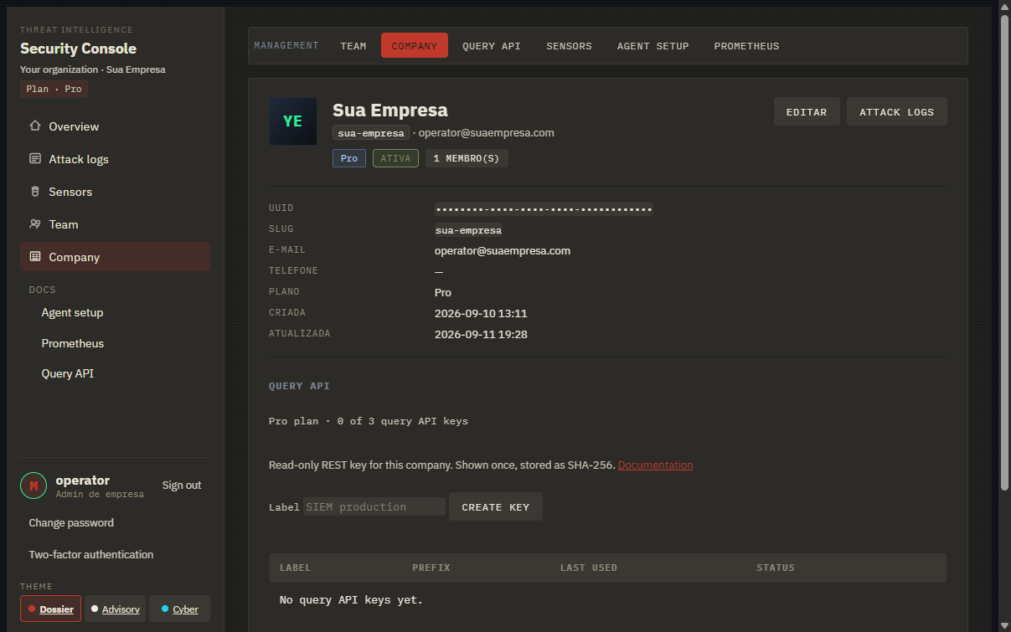Open the Documentation link
Image resolution: width=1011 pixels, height=632 pixels.
tap(655, 465)
